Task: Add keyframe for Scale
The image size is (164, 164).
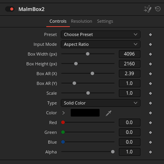Action: 150,93
